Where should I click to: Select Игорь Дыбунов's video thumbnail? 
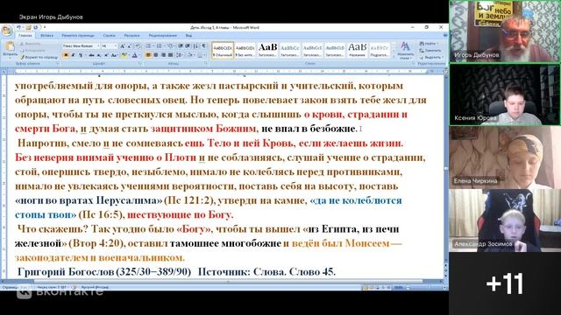505,31
